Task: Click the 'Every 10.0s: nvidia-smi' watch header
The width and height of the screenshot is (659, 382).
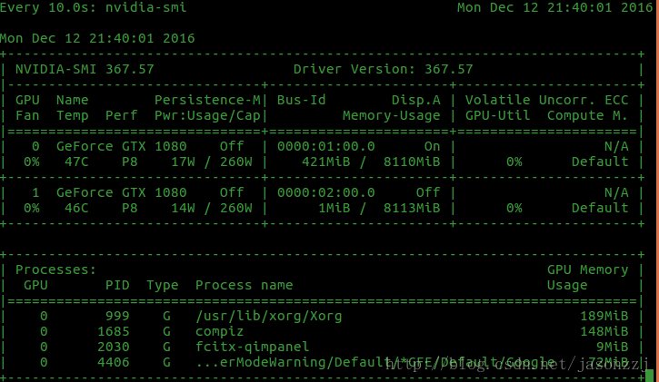Action: pyautogui.click(x=90, y=8)
